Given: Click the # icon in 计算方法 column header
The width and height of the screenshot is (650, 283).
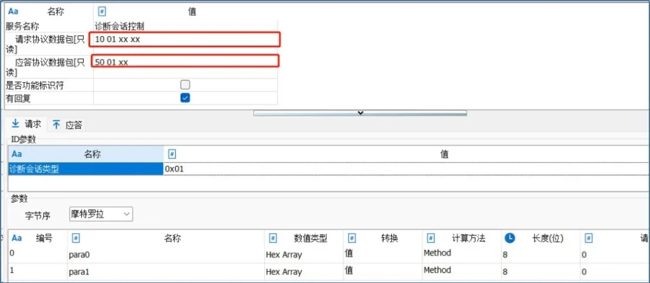Looking at the screenshot, I should (x=431, y=238).
